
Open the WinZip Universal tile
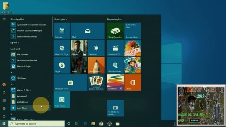coord(115,65)
